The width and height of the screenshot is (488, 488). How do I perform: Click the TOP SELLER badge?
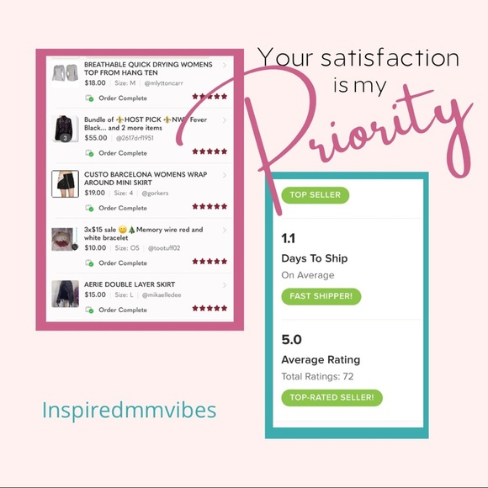(316, 195)
